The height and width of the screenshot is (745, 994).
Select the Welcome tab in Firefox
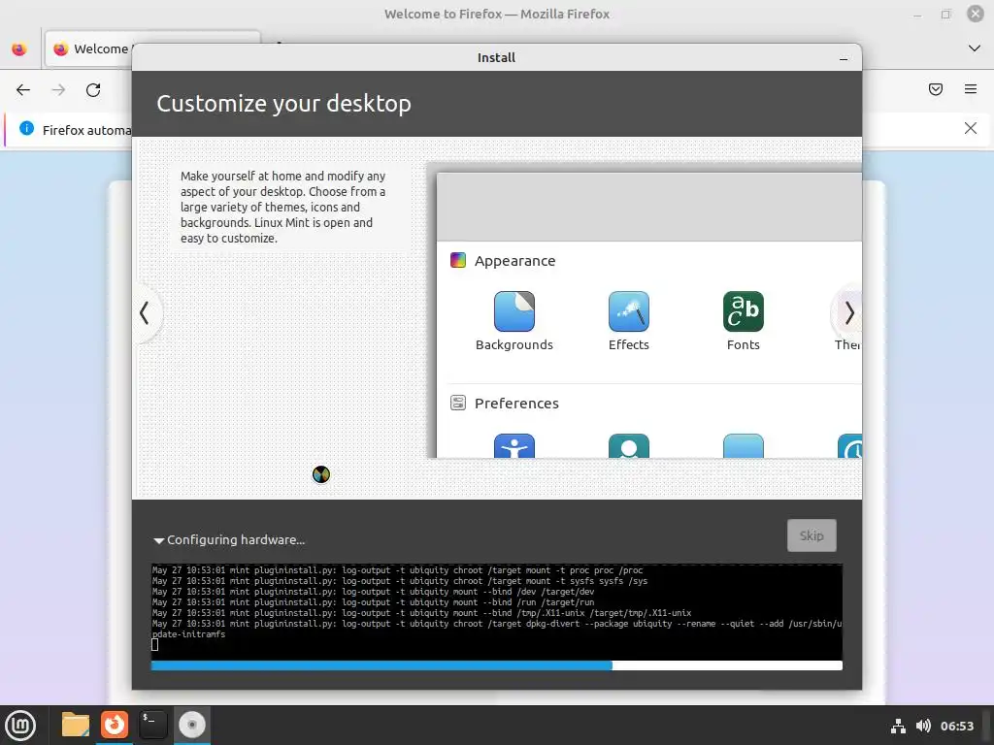tap(93, 49)
